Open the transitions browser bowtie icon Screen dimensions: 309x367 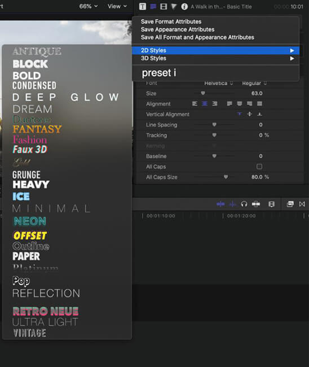(302, 204)
